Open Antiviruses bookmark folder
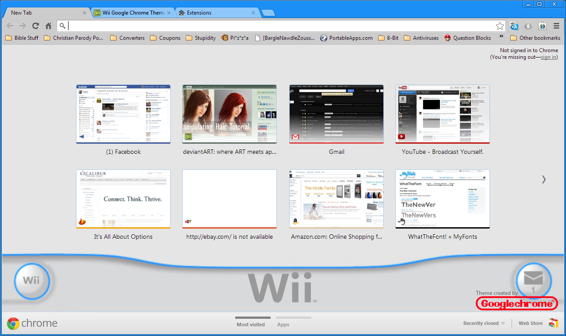 (x=421, y=38)
